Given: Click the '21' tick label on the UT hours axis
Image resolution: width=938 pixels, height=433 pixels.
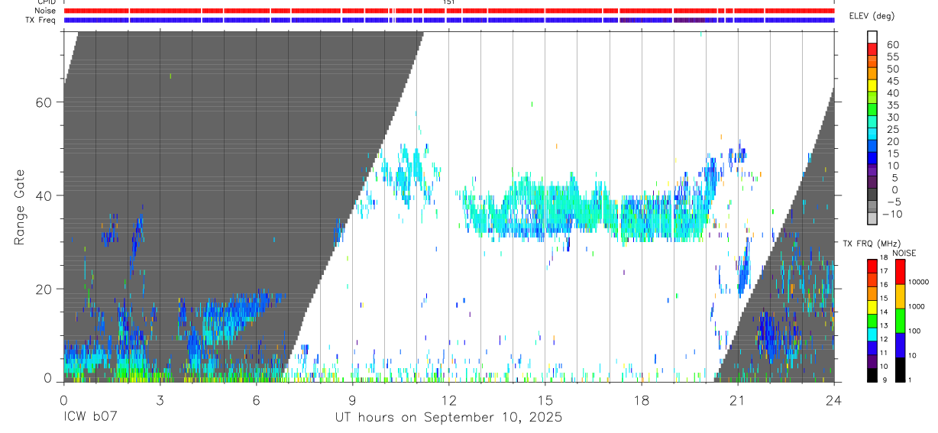Looking at the screenshot, I should [x=737, y=399].
